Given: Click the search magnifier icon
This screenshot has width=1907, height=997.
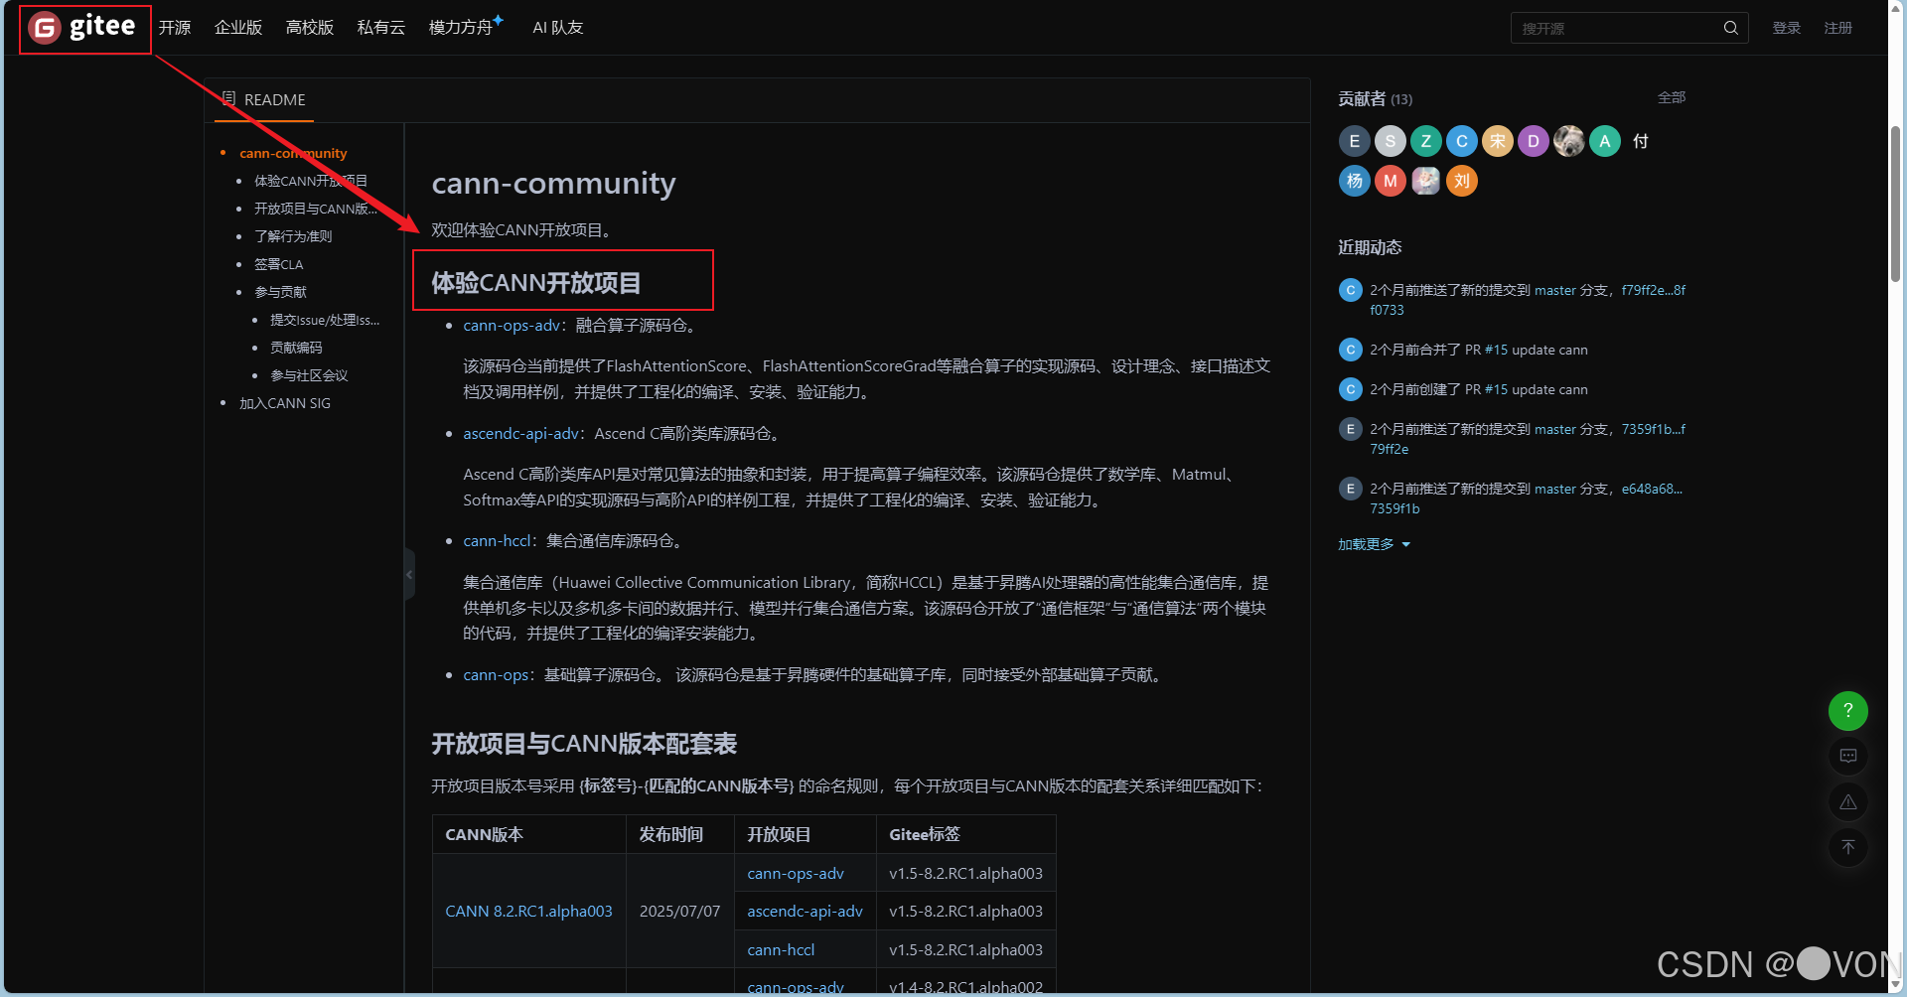Looking at the screenshot, I should [1731, 28].
